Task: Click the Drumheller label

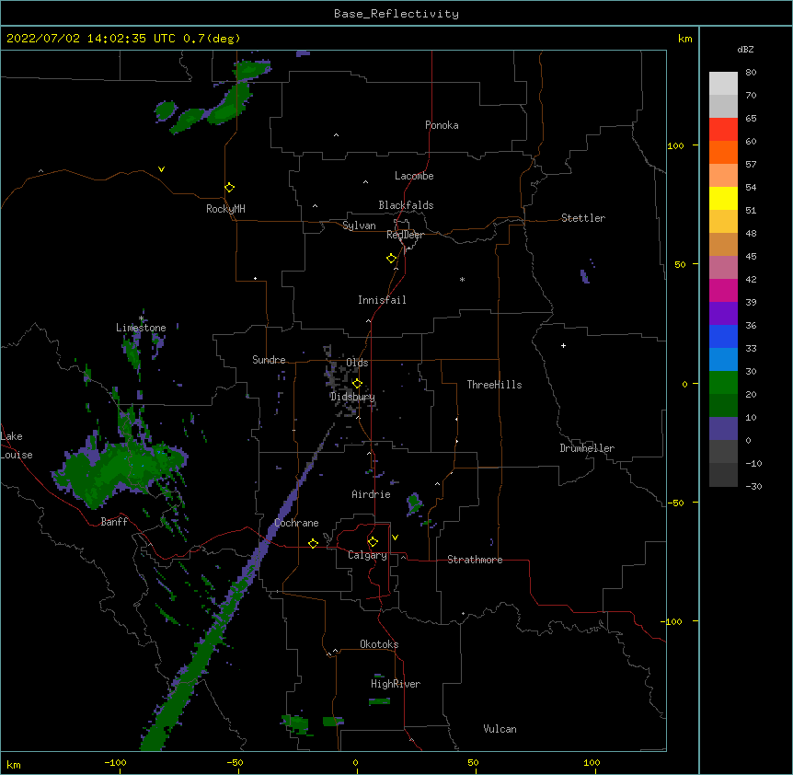Action: pyautogui.click(x=587, y=448)
